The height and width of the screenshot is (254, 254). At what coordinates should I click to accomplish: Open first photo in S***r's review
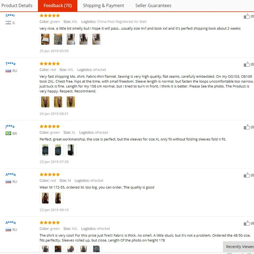[45, 39]
